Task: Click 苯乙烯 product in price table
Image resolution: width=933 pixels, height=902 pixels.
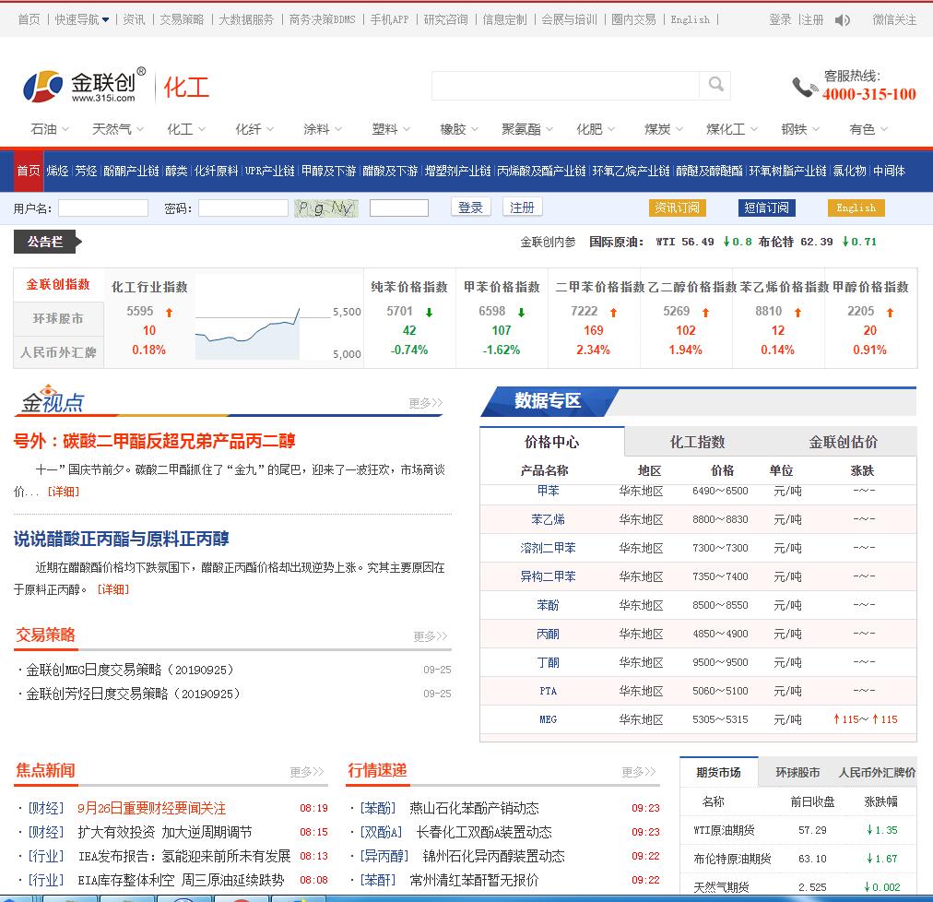Action: (x=548, y=519)
